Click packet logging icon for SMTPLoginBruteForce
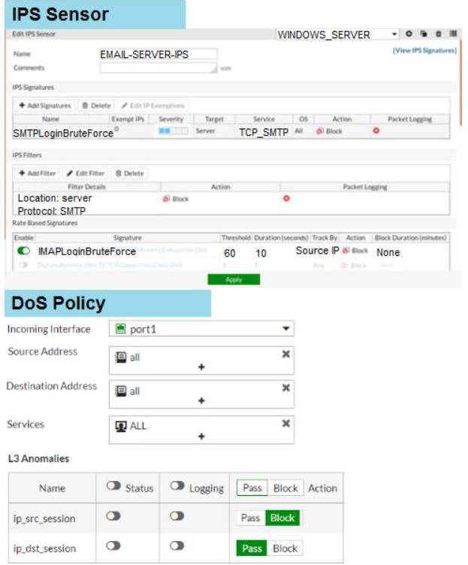The height and width of the screenshot is (565, 468). pos(376,131)
